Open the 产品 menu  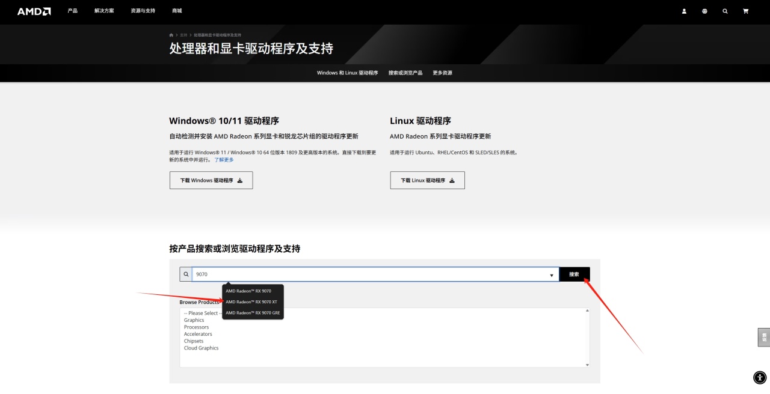[73, 11]
